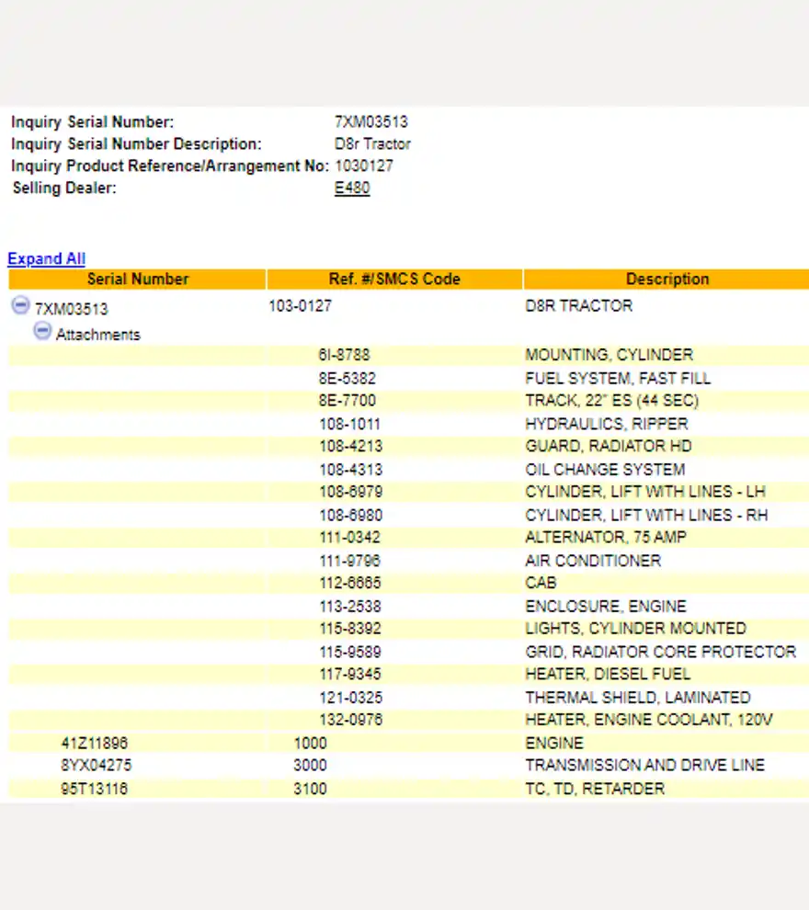
Task: Click the ENGINE description
Action: [x=554, y=744]
